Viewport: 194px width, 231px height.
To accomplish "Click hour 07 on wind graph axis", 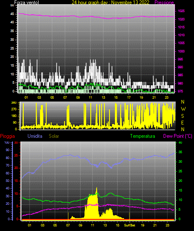I will click(65, 97).
